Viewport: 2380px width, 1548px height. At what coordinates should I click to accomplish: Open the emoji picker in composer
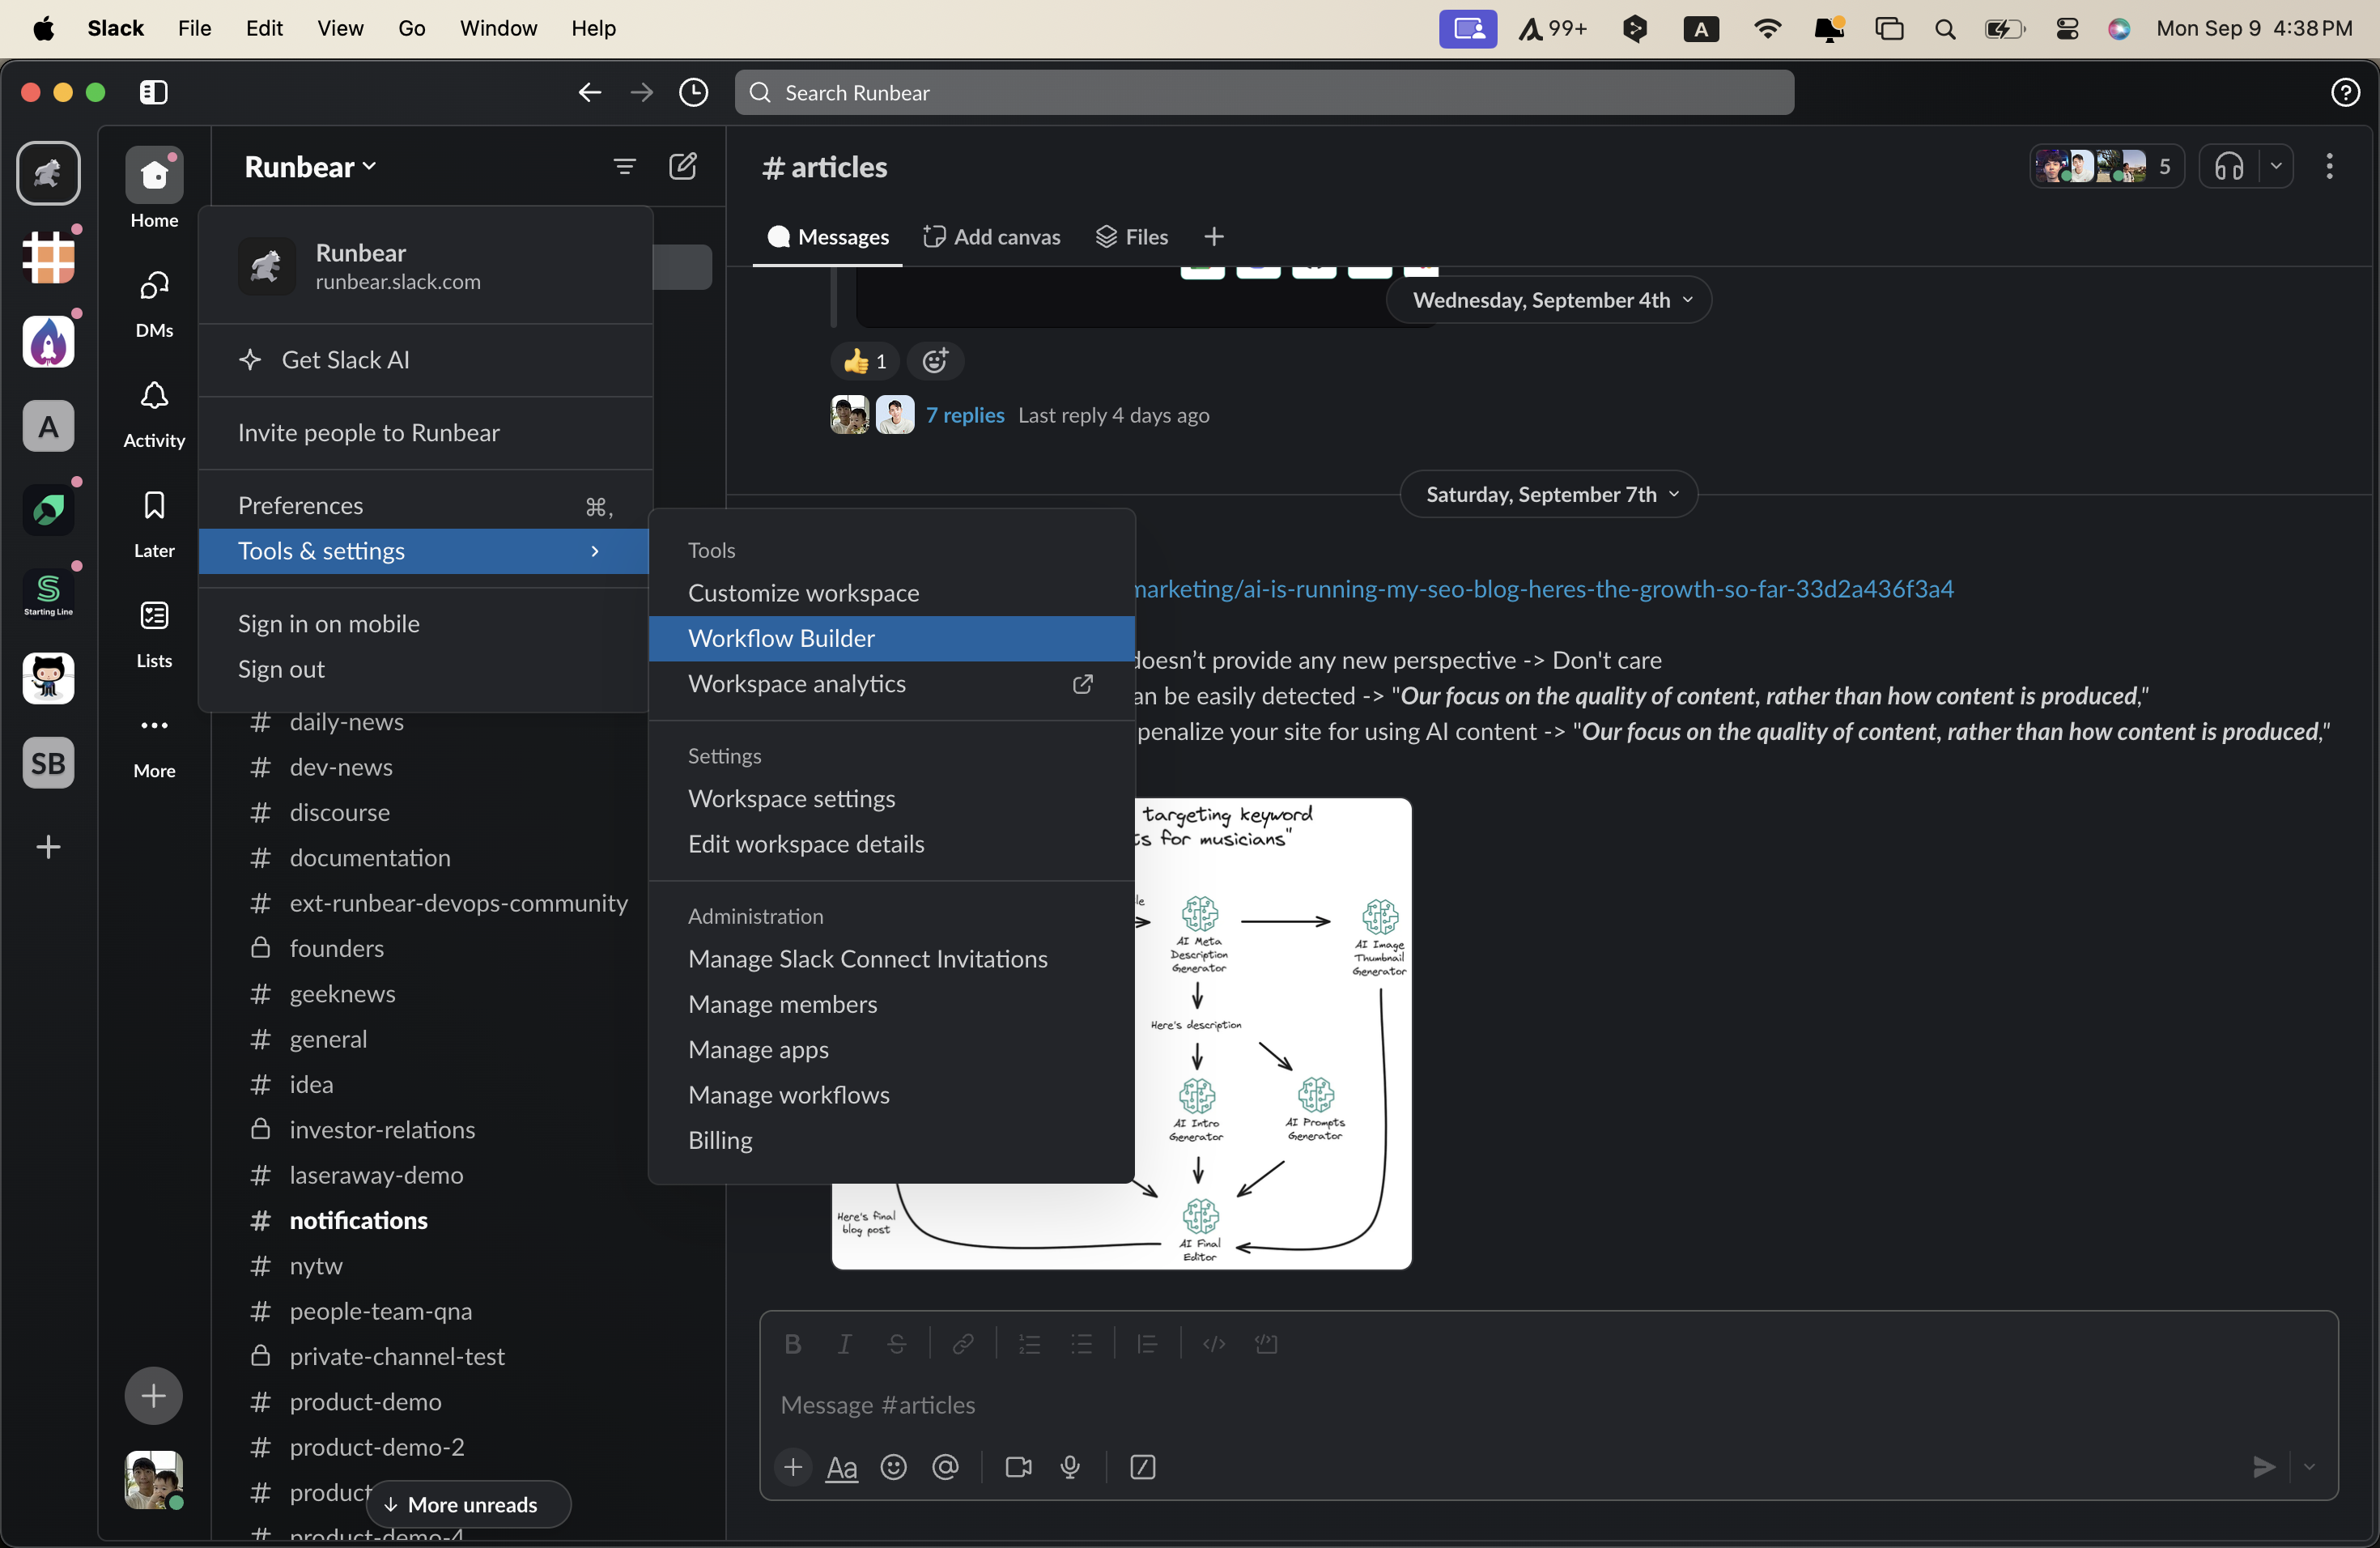893,1467
